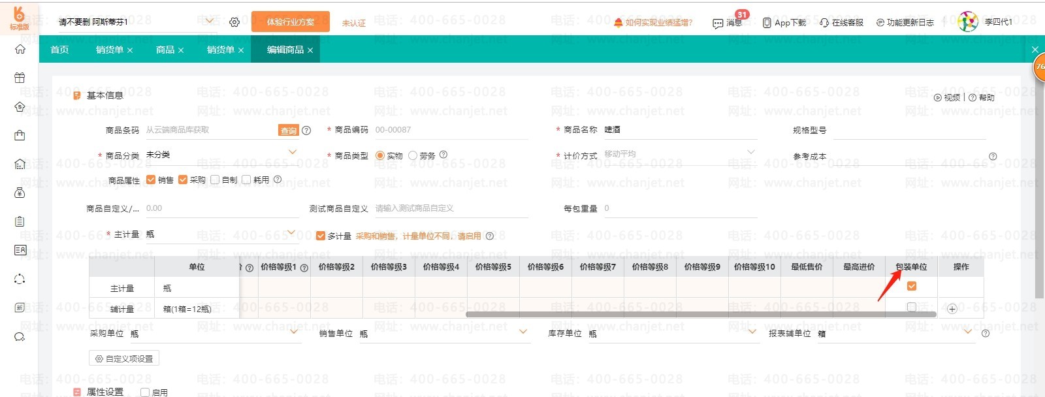Switch to the 商品 tab

pos(165,50)
